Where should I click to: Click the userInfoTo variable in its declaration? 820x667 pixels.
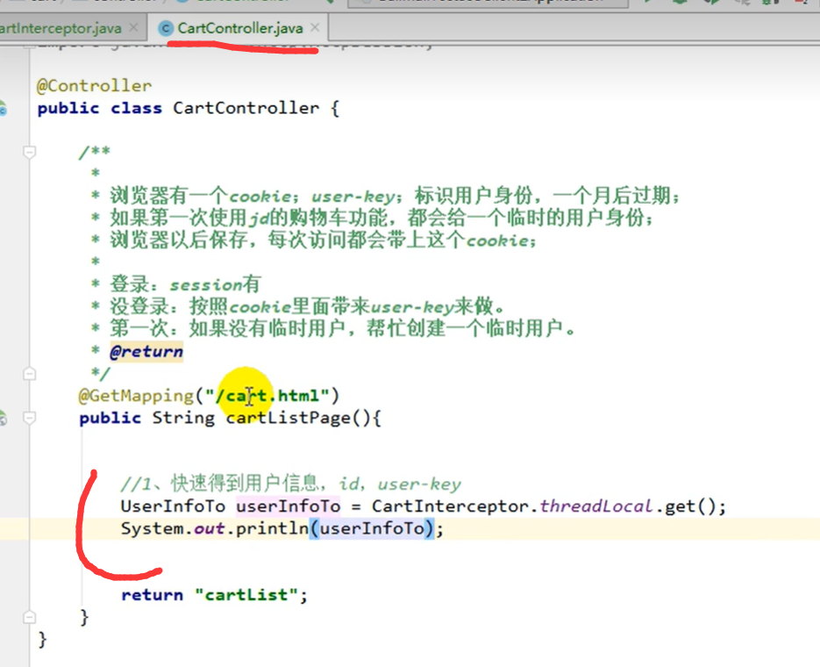click(x=289, y=506)
